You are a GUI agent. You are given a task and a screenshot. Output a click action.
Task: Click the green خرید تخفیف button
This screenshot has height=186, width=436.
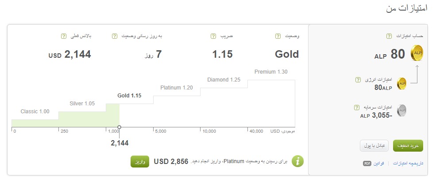pos(408,145)
